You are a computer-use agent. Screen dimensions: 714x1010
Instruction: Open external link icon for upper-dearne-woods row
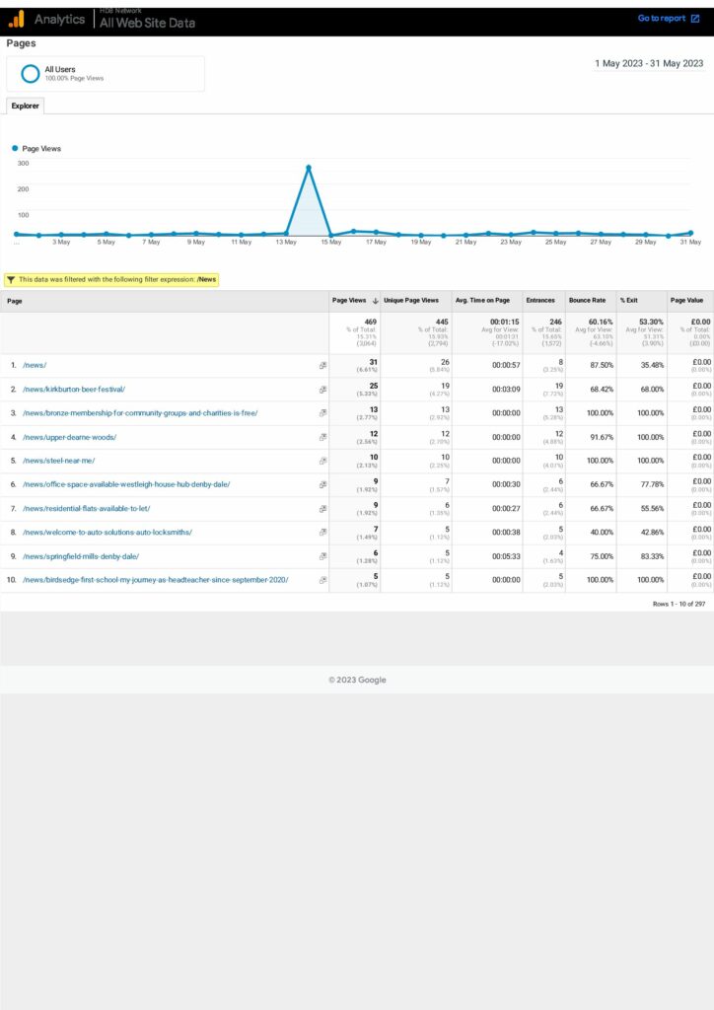click(x=322, y=437)
